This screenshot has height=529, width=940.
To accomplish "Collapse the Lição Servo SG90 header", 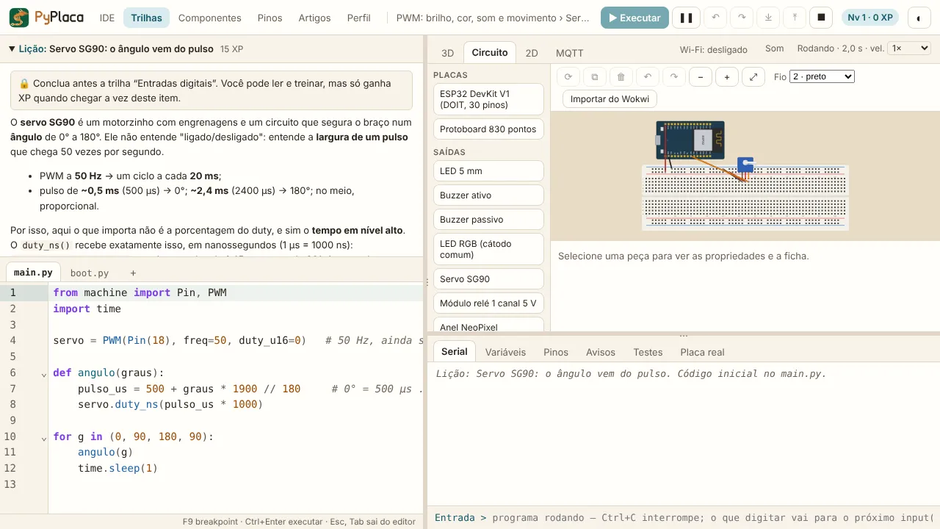I will click(x=212, y=48).
